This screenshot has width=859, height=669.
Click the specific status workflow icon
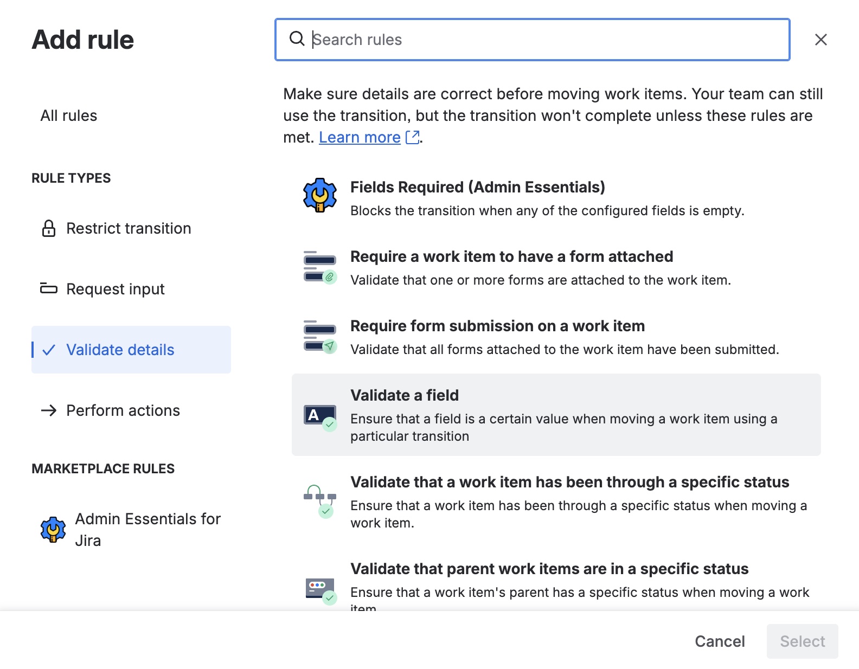click(320, 501)
